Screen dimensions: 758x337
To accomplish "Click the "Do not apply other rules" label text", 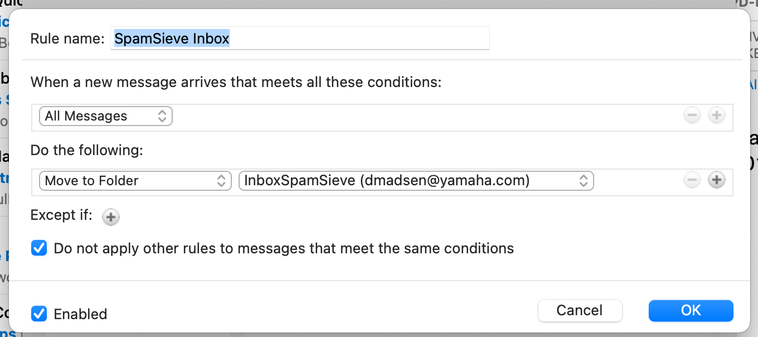I will click(284, 248).
